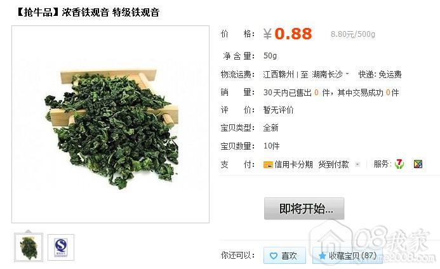
Task: Click the 收藏宝贝 (87) button
Action: click(x=347, y=256)
